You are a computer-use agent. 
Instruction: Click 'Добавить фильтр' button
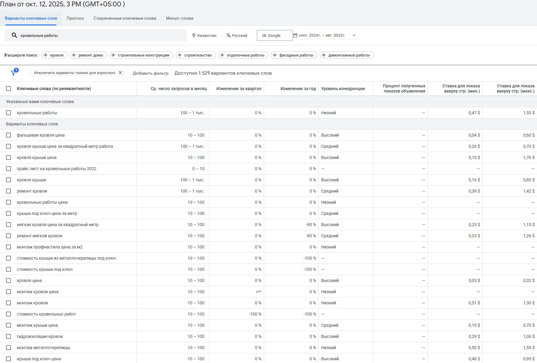pyautogui.click(x=151, y=73)
